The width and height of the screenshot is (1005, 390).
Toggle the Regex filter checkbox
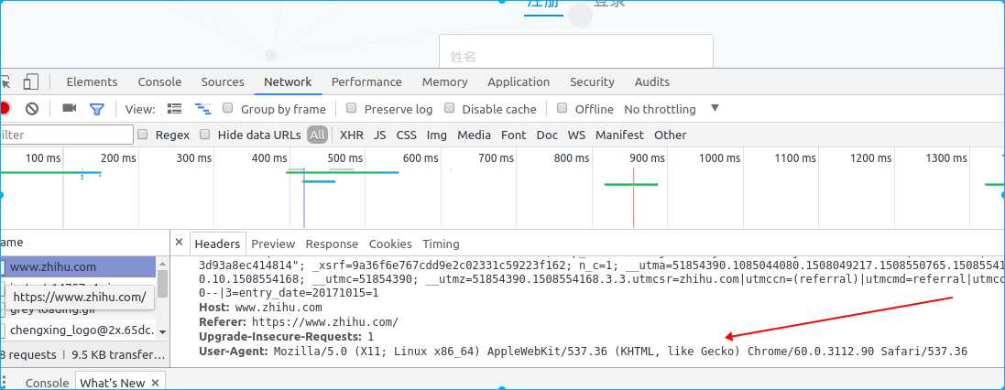143,135
